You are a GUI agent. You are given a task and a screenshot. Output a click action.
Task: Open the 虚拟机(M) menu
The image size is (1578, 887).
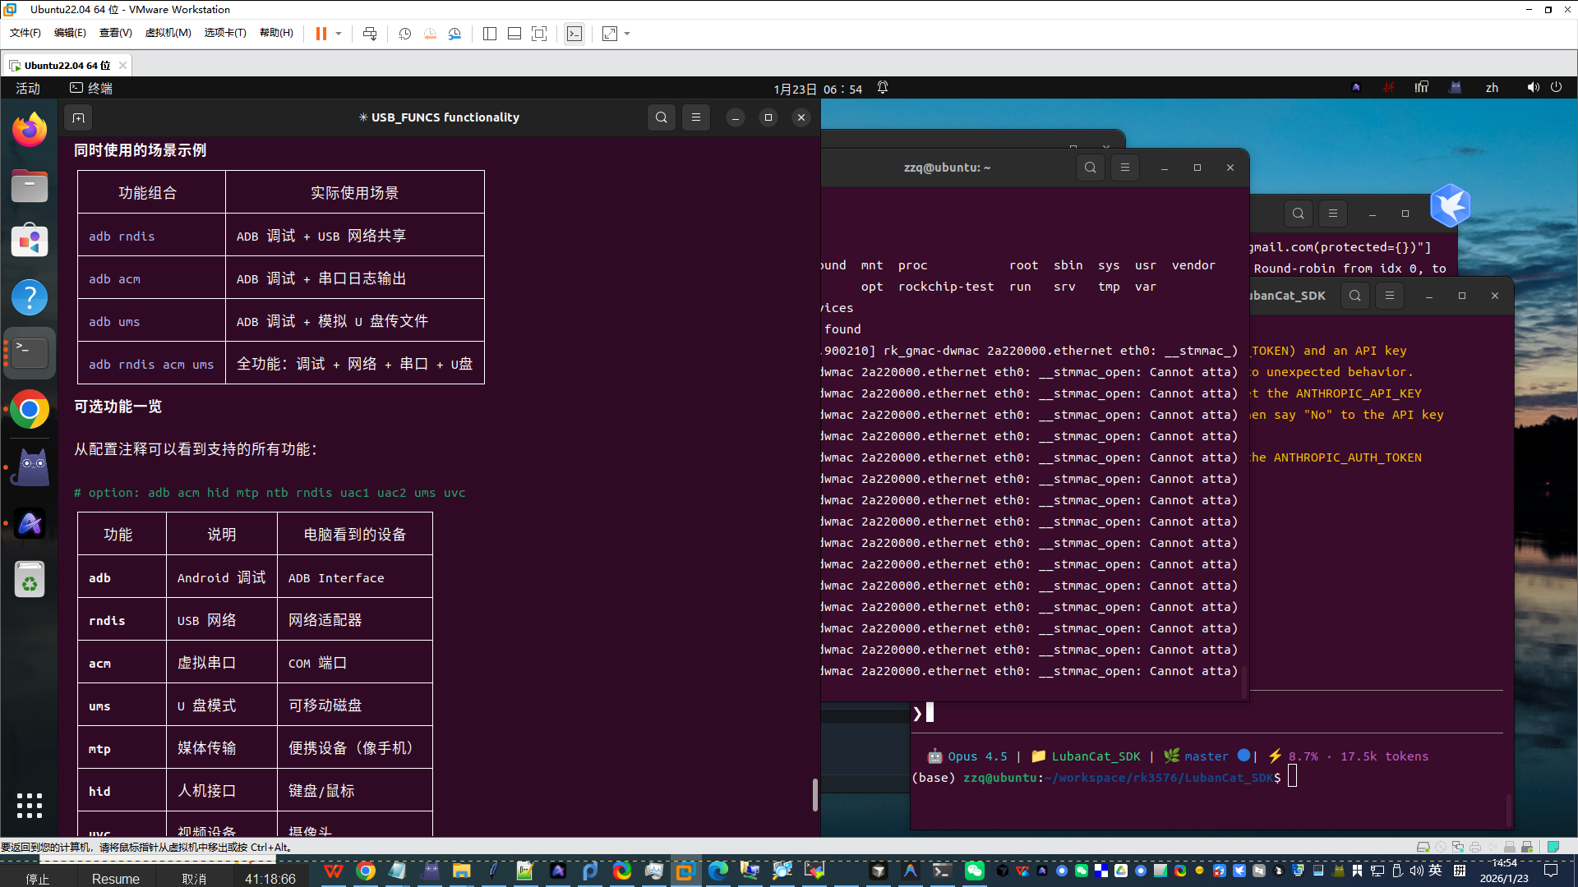(x=168, y=33)
